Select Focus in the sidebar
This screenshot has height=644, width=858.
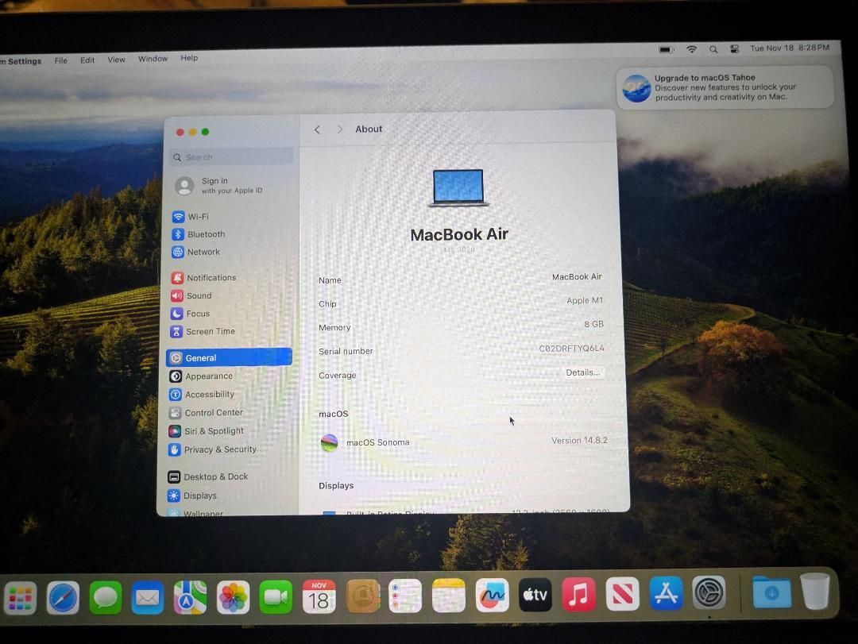click(196, 313)
